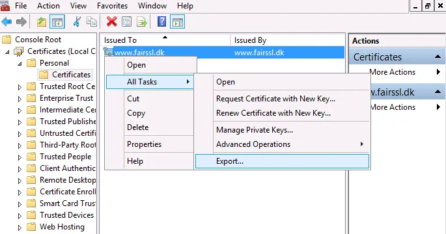The image size is (446, 234).
Task: Click the Properties toolbar icon
Action: [x=126, y=22]
